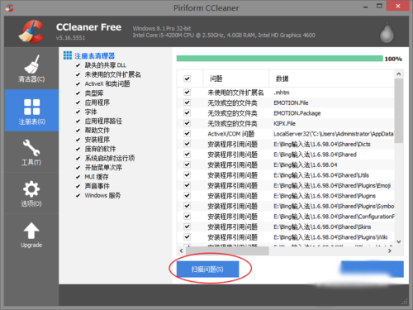Click the blurred blue fix button

[x=372, y=269]
